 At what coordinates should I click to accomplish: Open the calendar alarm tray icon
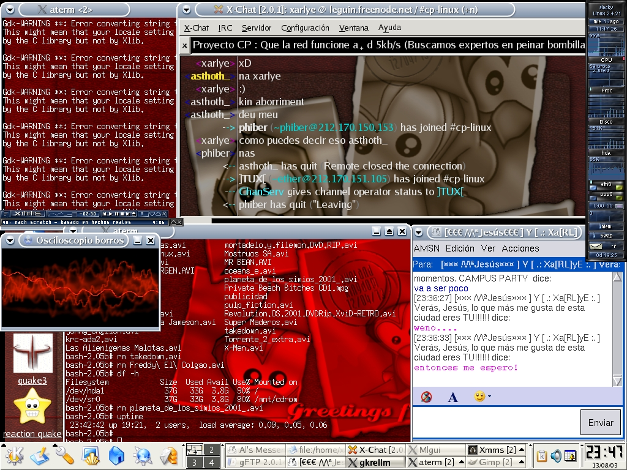pos(570,455)
